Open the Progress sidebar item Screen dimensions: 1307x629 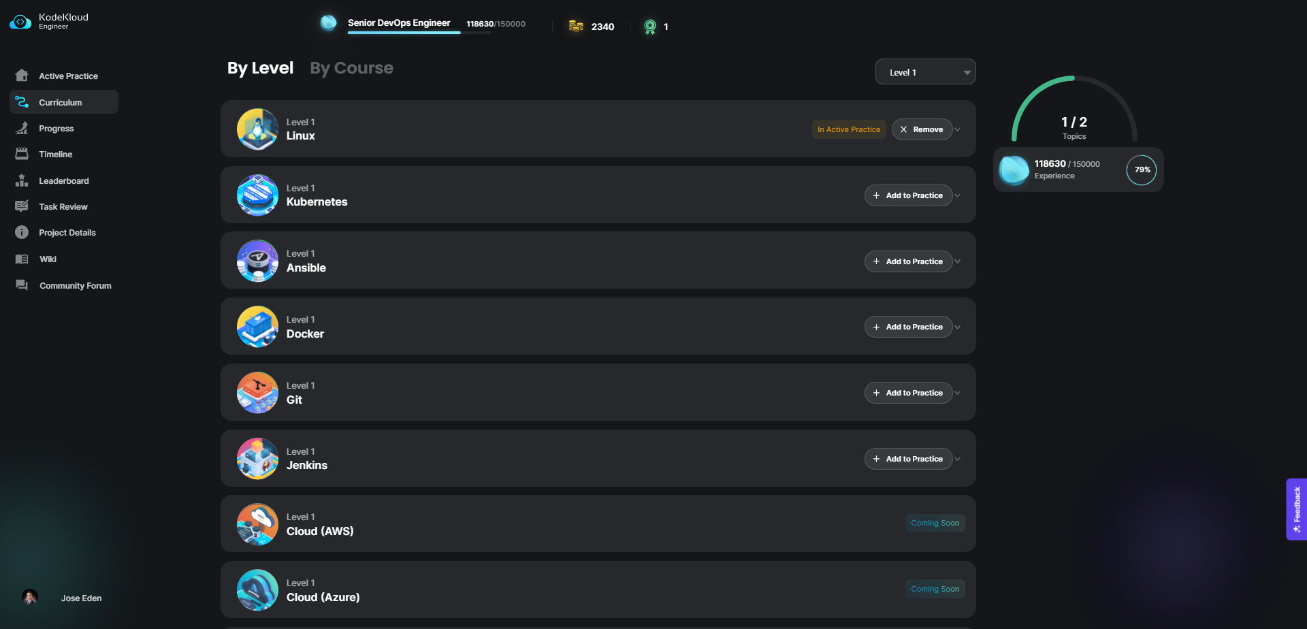point(64,128)
